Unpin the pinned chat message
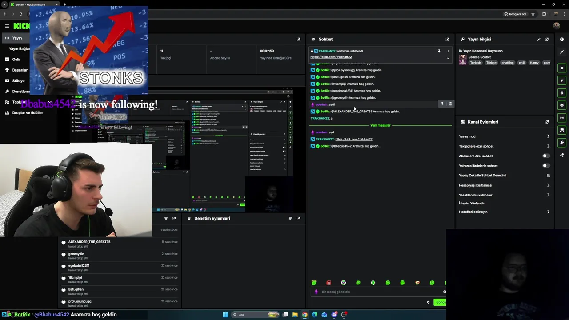 pyautogui.click(x=439, y=51)
